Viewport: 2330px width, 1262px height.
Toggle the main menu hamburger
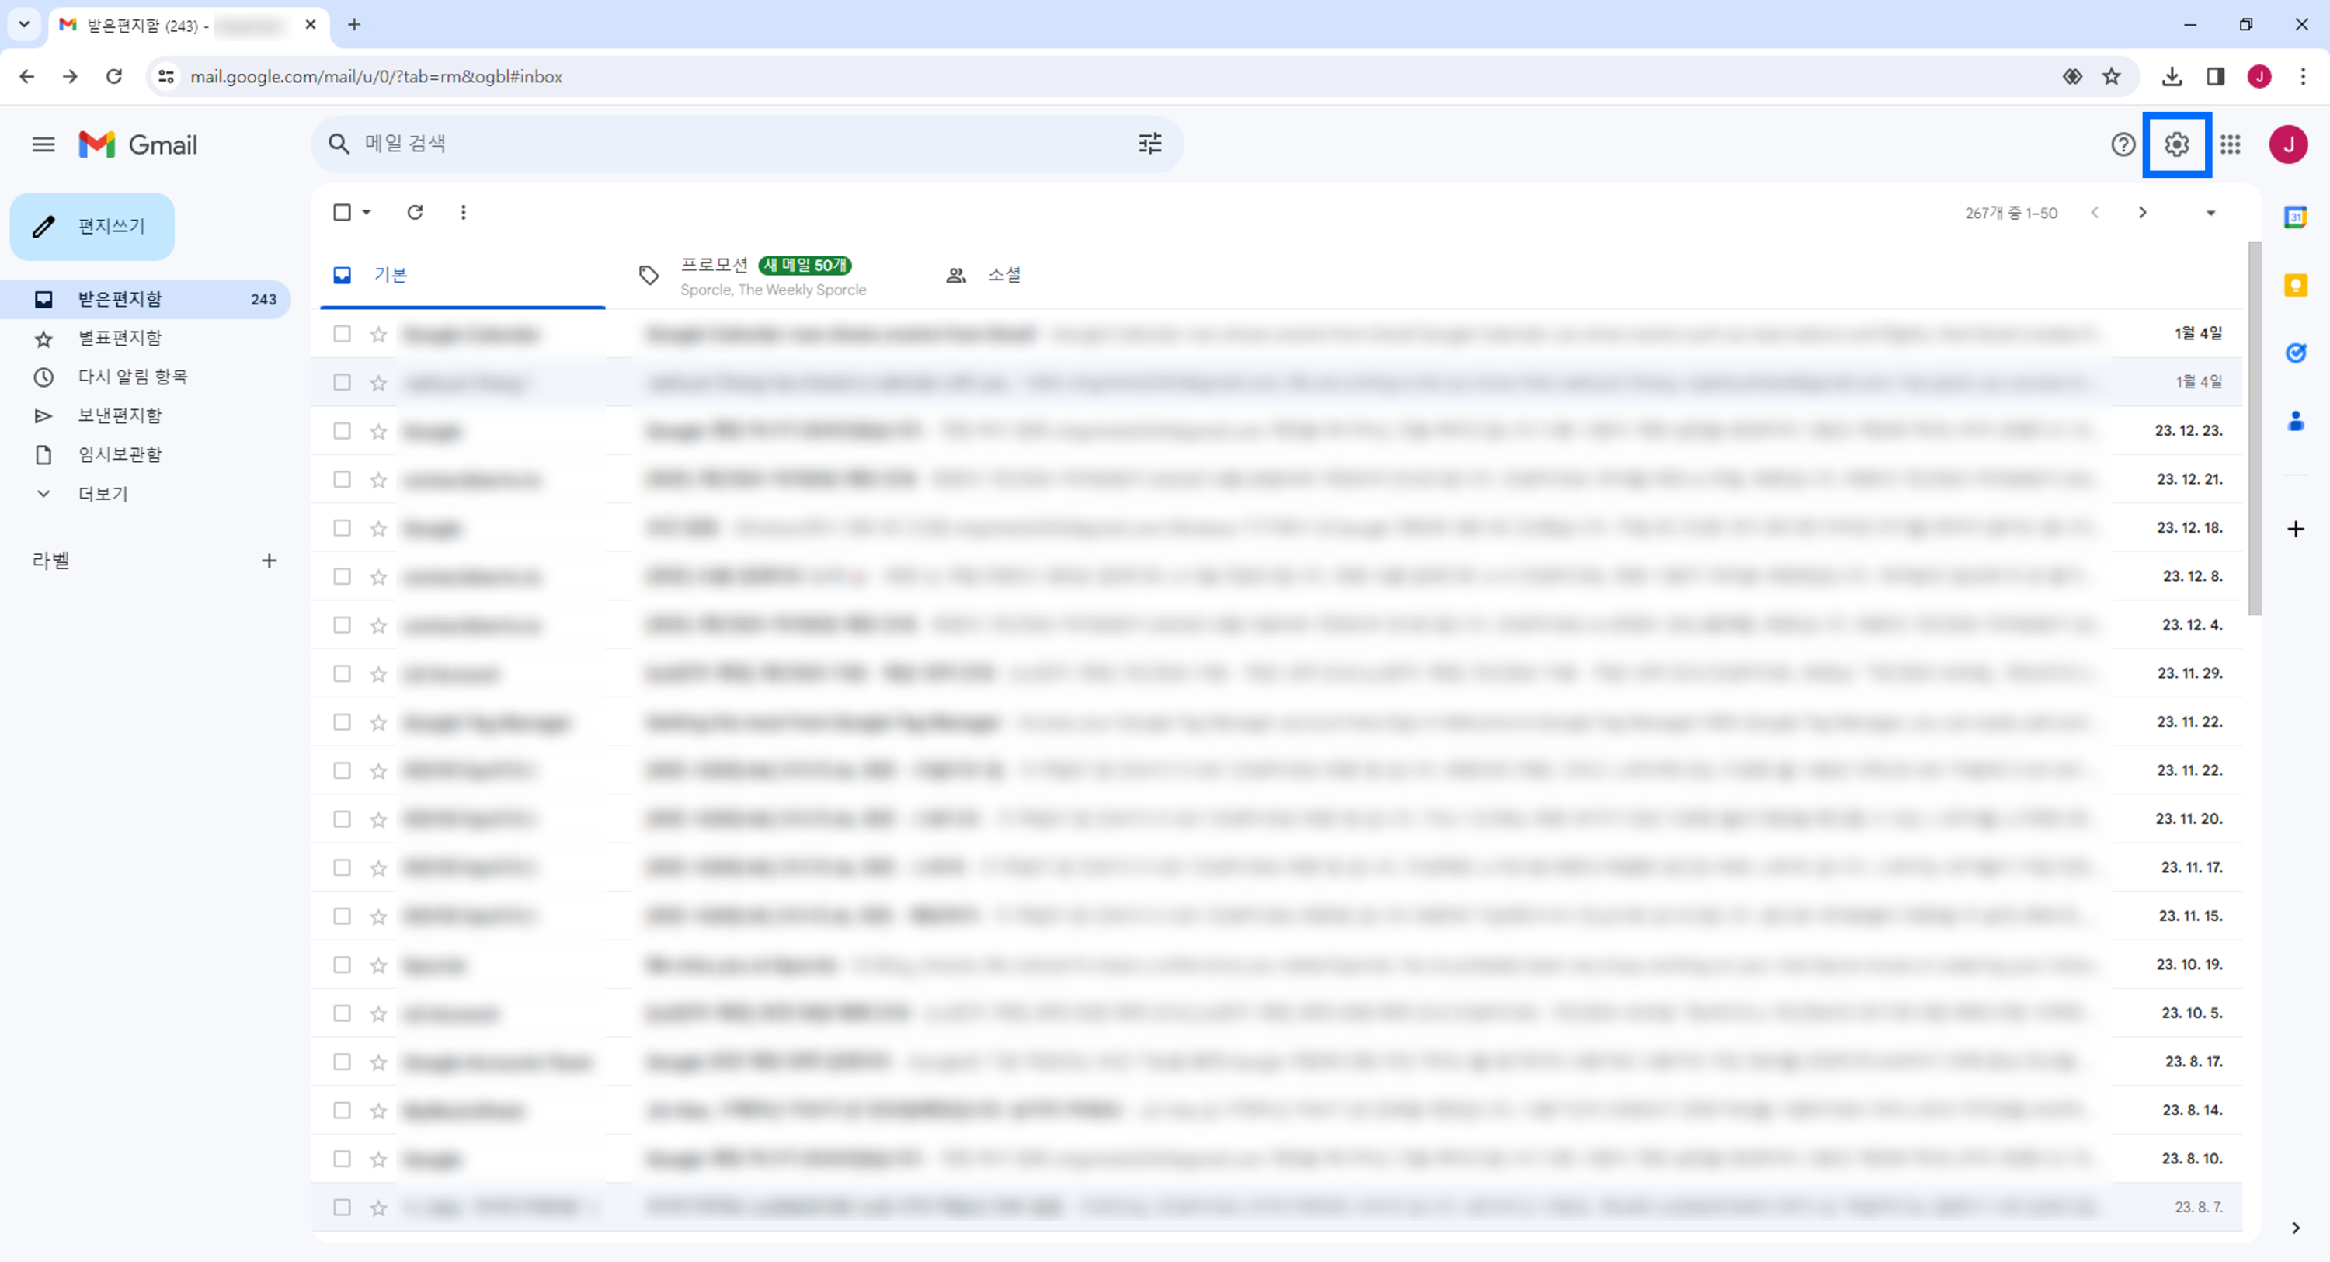(43, 144)
